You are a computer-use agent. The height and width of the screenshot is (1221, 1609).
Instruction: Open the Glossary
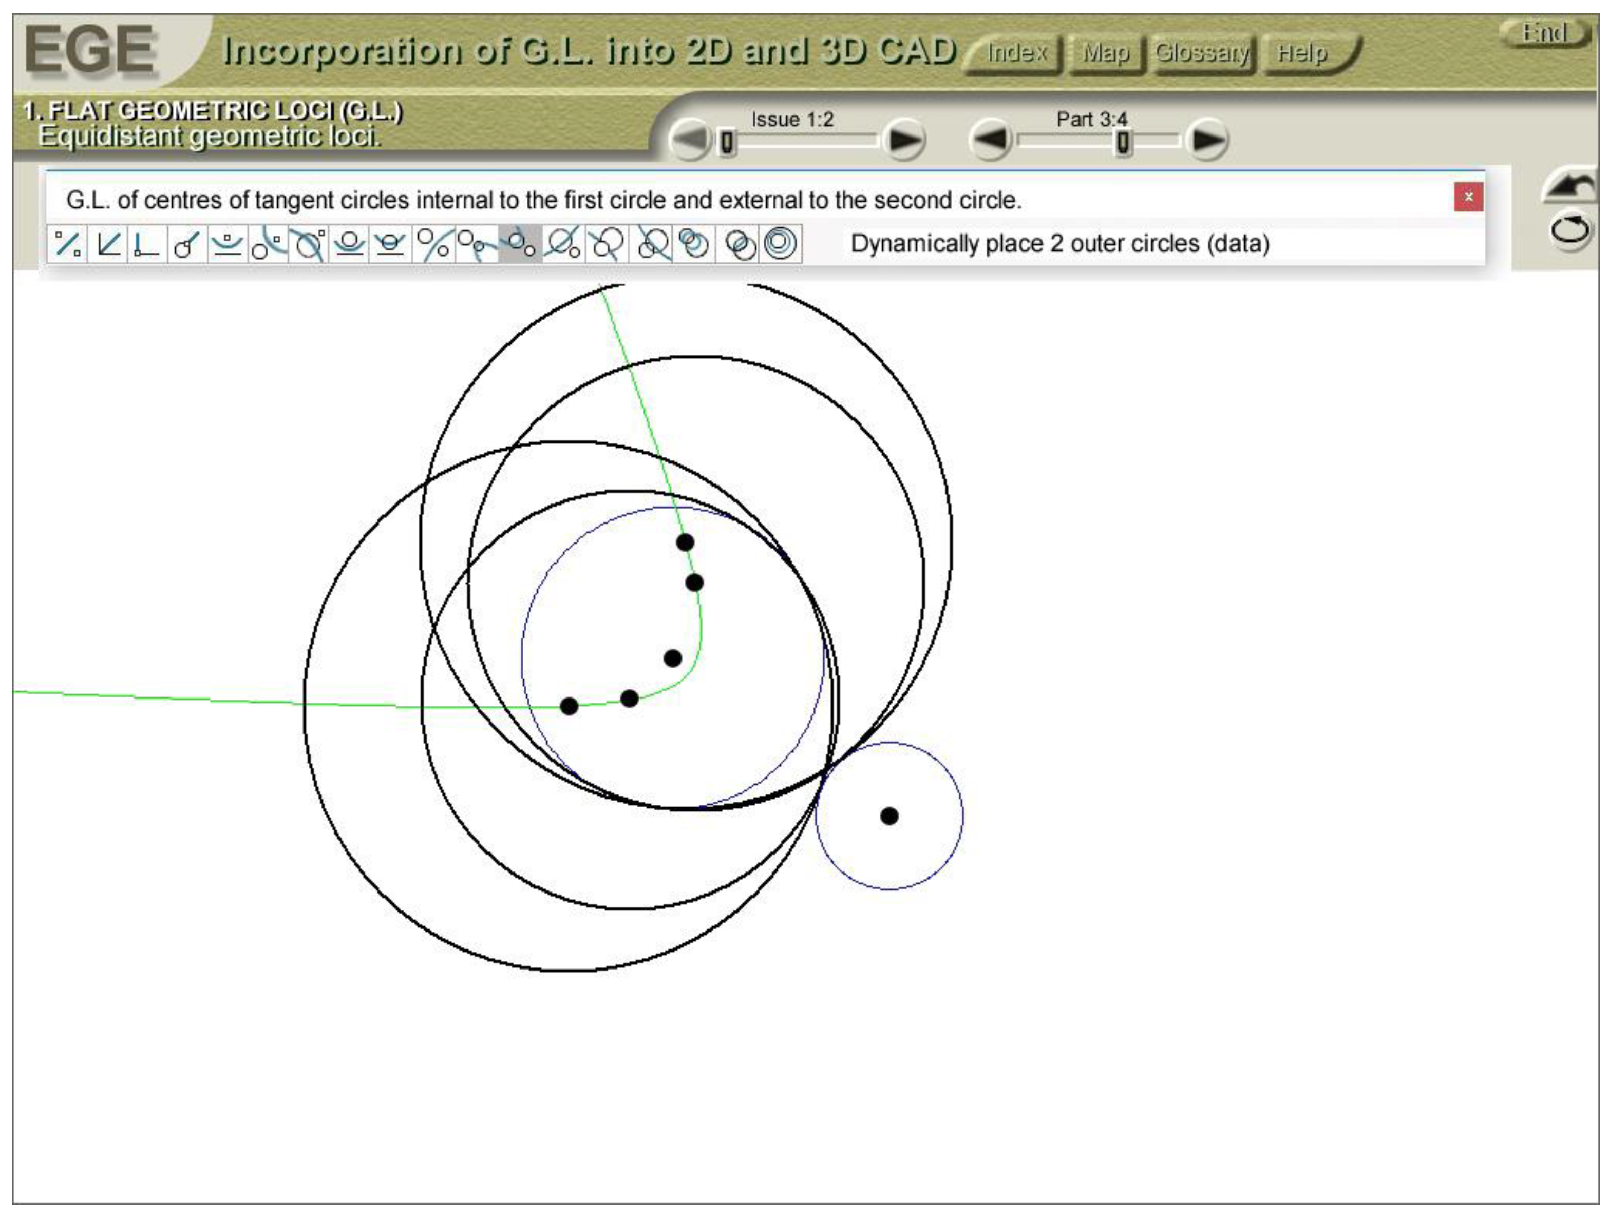(x=1202, y=53)
